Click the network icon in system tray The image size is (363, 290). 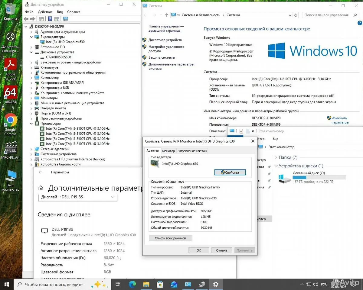(x=309, y=285)
